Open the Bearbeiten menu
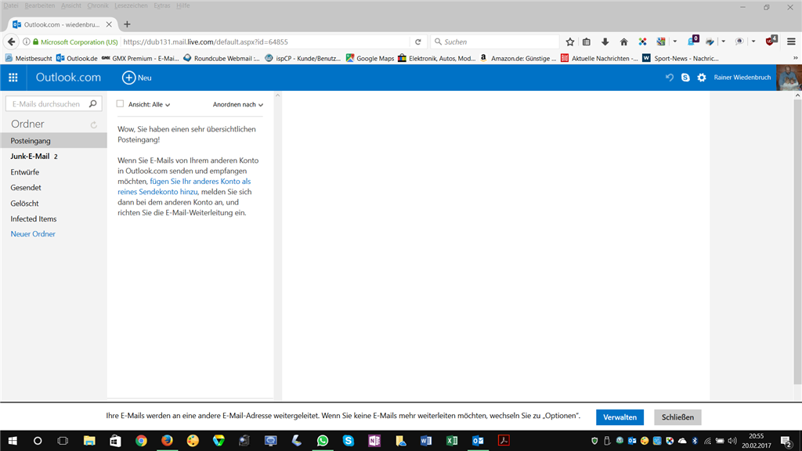The width and height of the screenshot is (802, 451). (39, 5)
